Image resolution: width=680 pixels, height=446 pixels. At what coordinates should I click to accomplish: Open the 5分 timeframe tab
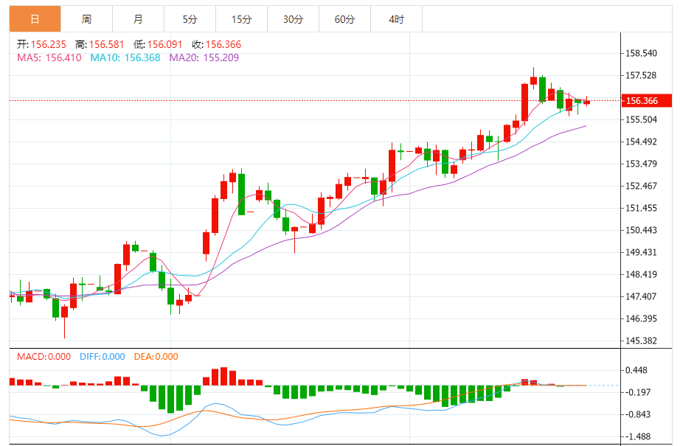[x=190, y=19]
